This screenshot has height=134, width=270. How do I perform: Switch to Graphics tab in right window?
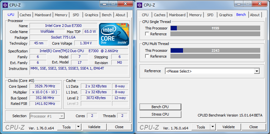pos(226,15)
